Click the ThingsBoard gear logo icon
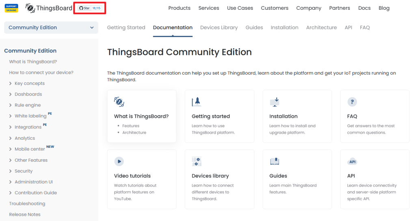 pyautogui.click(x=30, y=8)
